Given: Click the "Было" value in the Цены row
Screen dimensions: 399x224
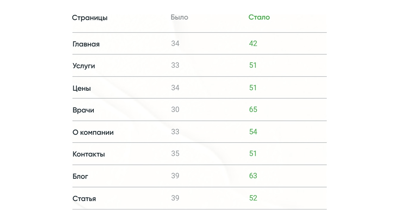Looking at the screenshot, I should [x=175, y=88].
